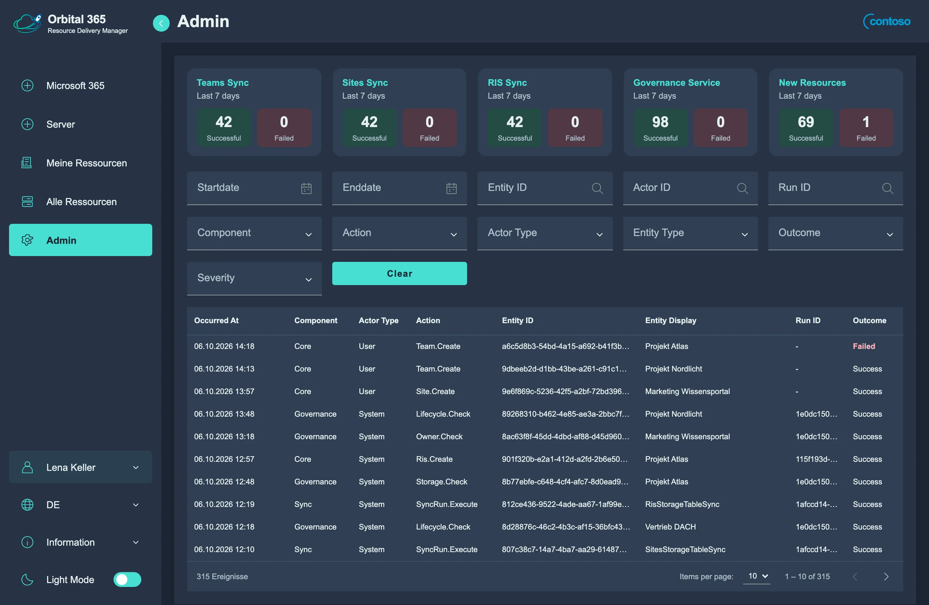Open Server in the sidebar
Screen dimensions: 929x605
pos(80,124)
